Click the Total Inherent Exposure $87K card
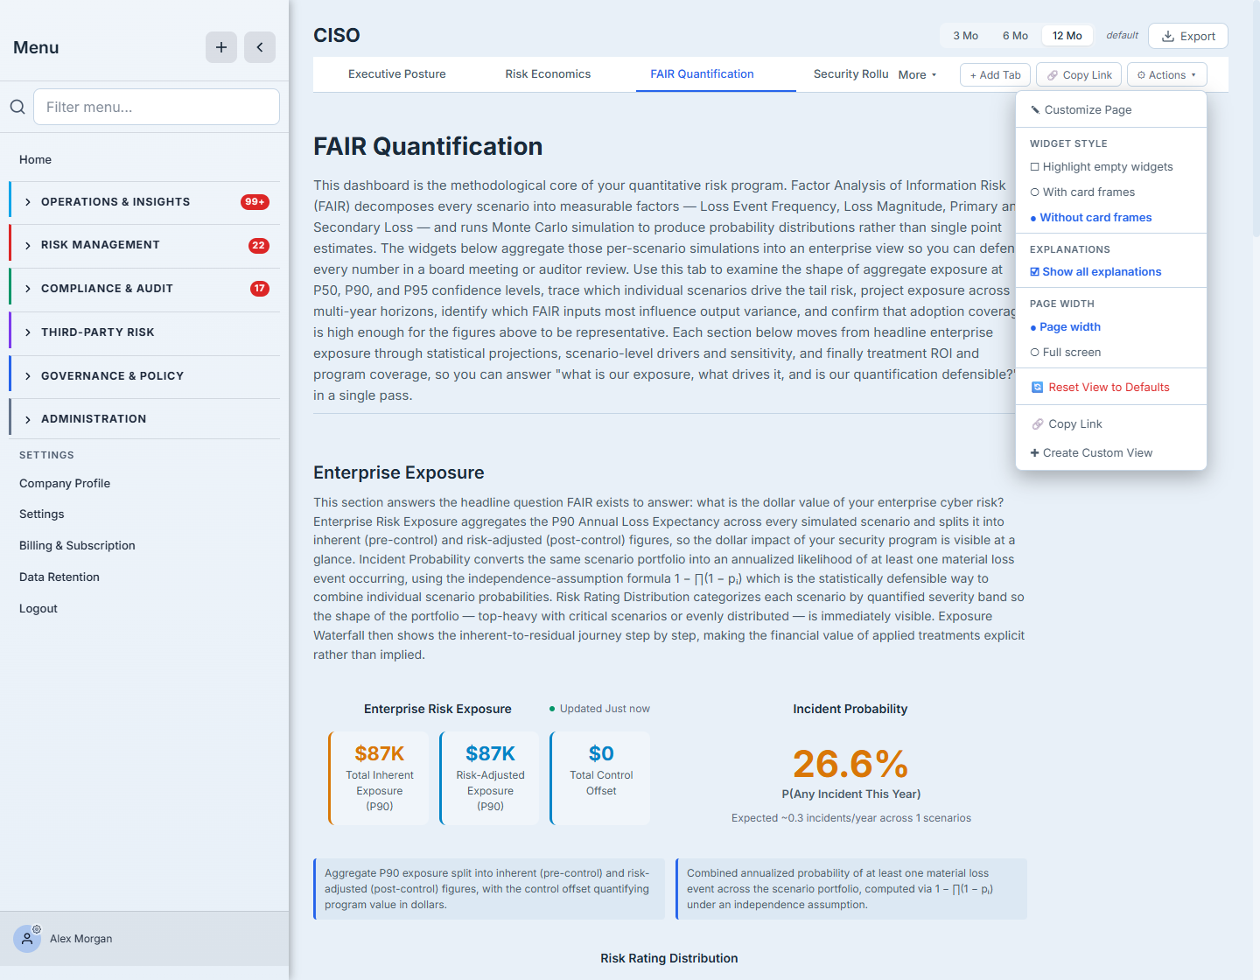The height and width of the screenshot is (980, 1260). pyautogui.click(x=379, y=778)
